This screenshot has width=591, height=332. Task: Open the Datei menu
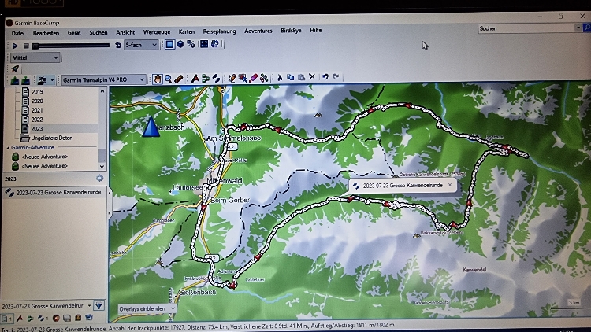tap(17, 34)
